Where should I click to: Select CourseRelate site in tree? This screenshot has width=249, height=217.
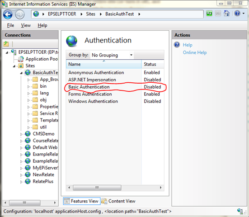[x=46, y=141]
